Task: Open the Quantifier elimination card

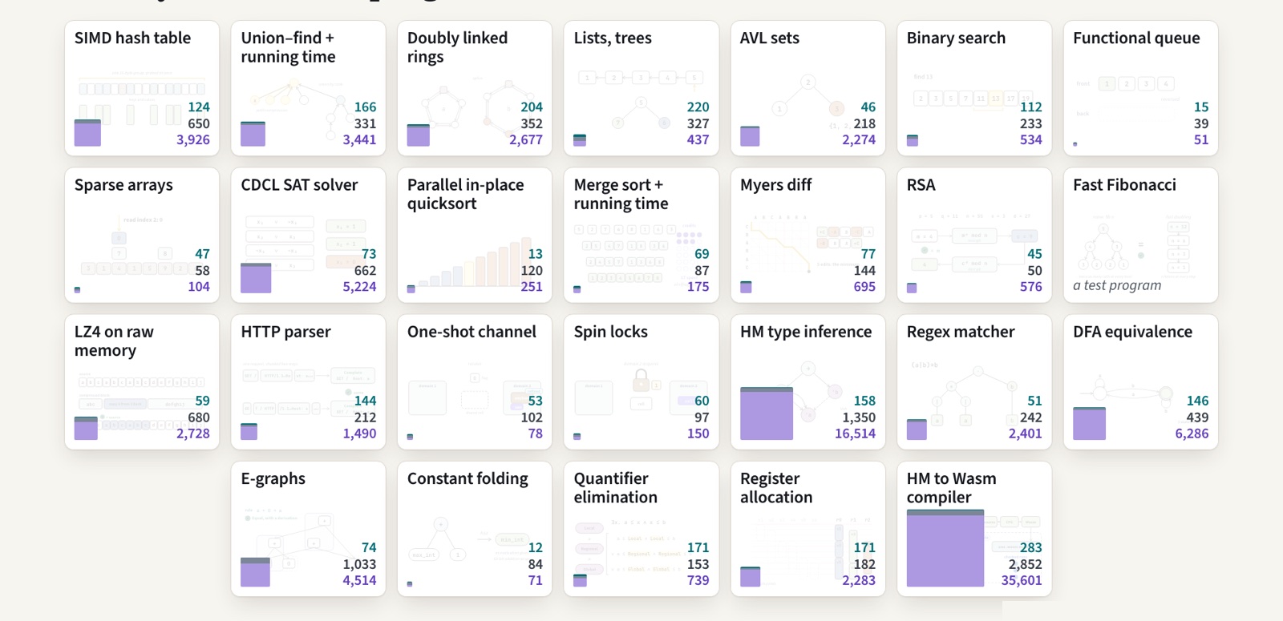Action: tap(641, 529)
